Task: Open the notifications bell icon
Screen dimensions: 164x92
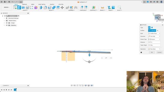Action: click(x=154, y=2)
